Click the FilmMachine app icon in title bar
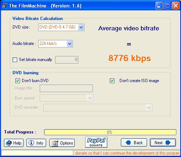The width and height of the screenshot is (181, 157). point(5,5)
